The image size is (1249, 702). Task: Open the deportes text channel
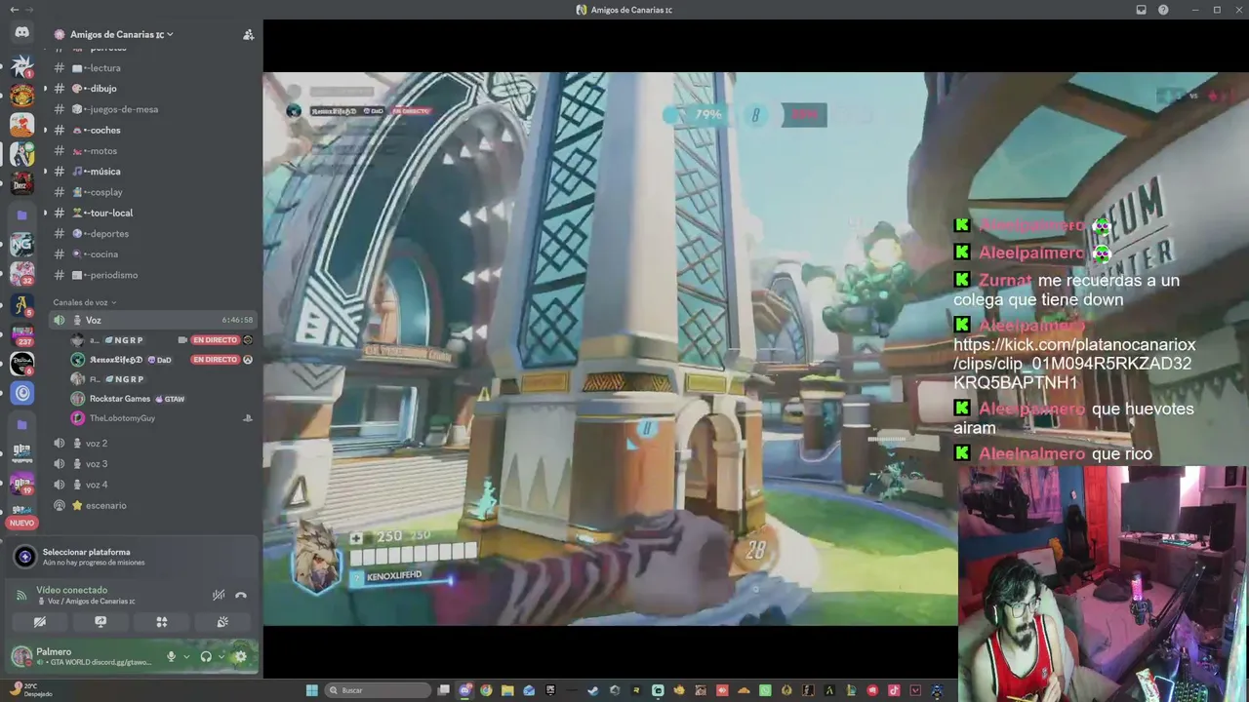point(154,234)
